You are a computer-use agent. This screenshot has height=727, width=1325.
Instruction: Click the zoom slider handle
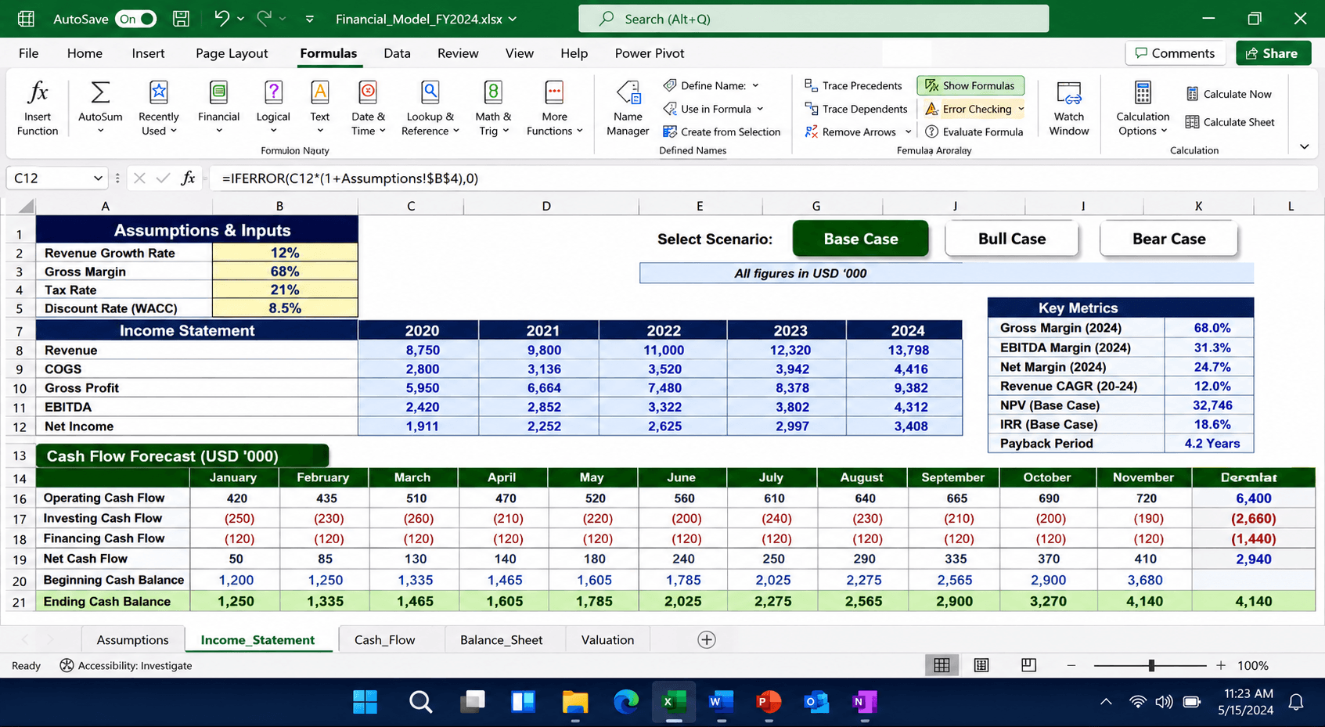[x=1150, y=665]
